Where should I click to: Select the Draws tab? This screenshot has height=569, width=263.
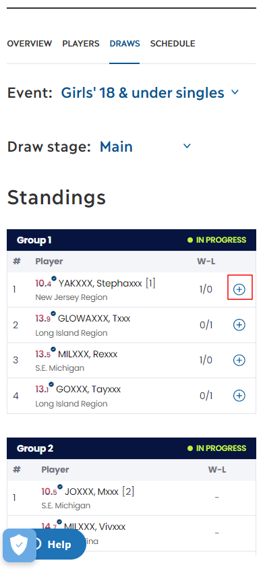125,44
